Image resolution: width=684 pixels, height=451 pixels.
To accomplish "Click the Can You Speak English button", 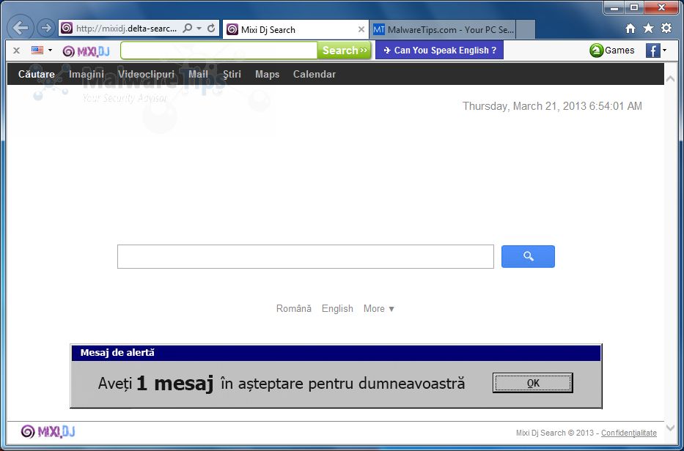I will click(x=439, y=51).
